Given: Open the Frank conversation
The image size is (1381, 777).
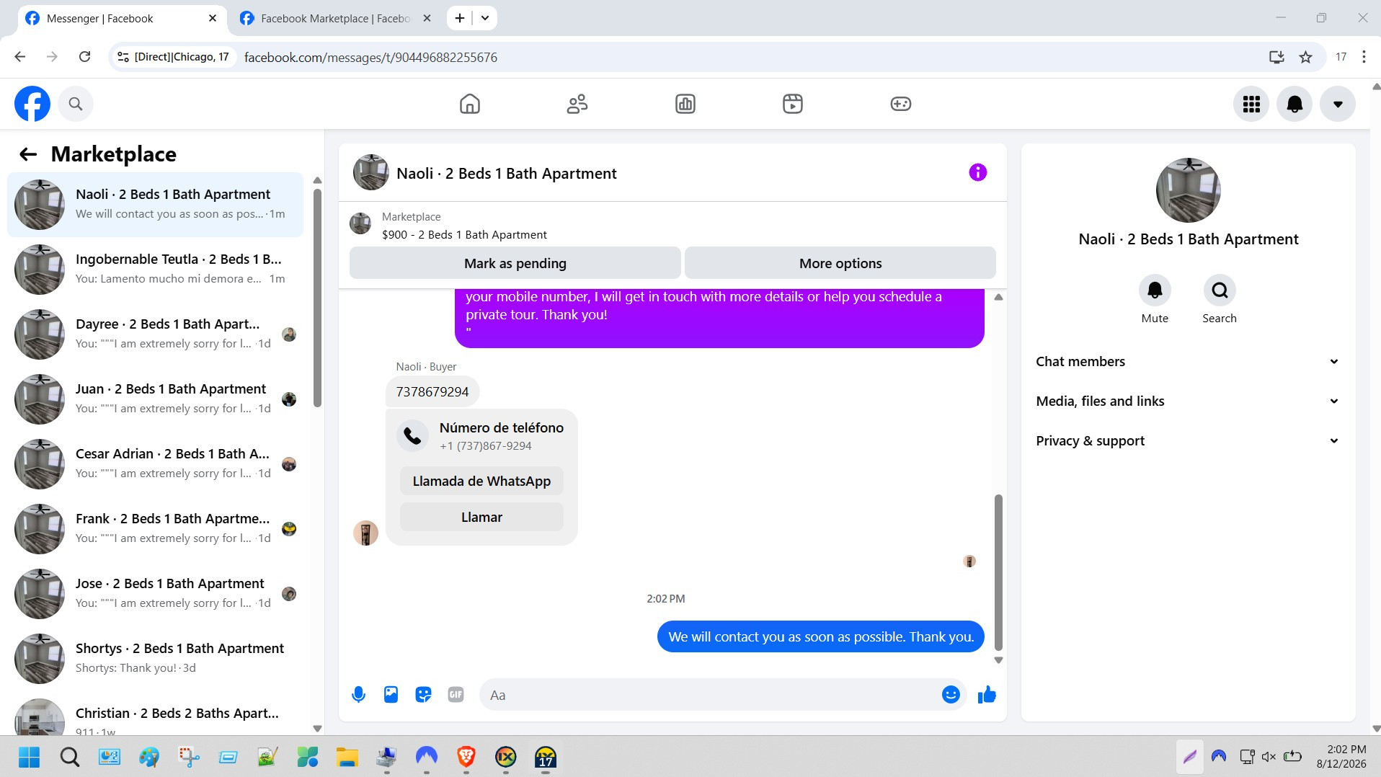Looking at the screenshot, I should [x=156, y=529].
